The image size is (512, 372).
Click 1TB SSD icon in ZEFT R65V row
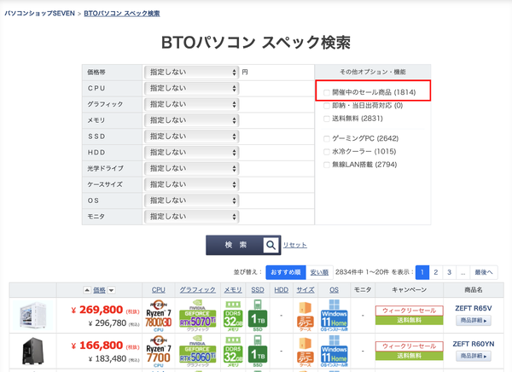point(258,316)
